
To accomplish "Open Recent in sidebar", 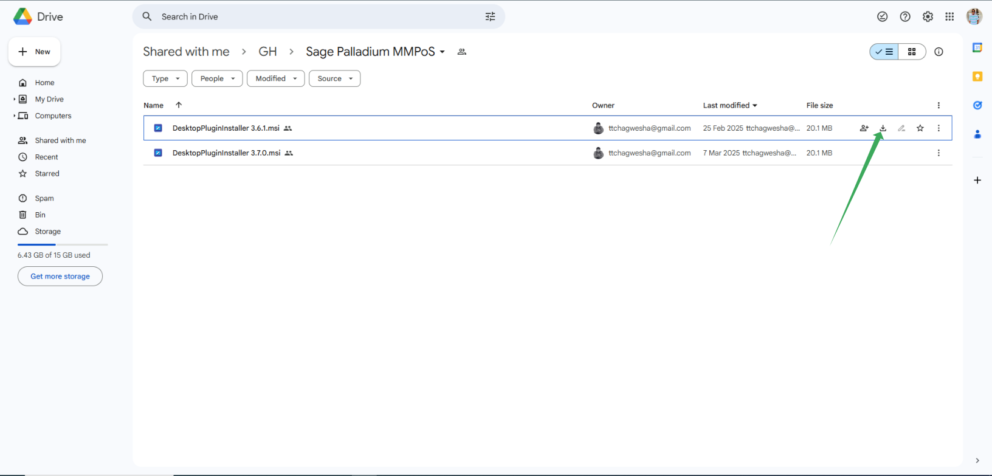I will 46,157.
